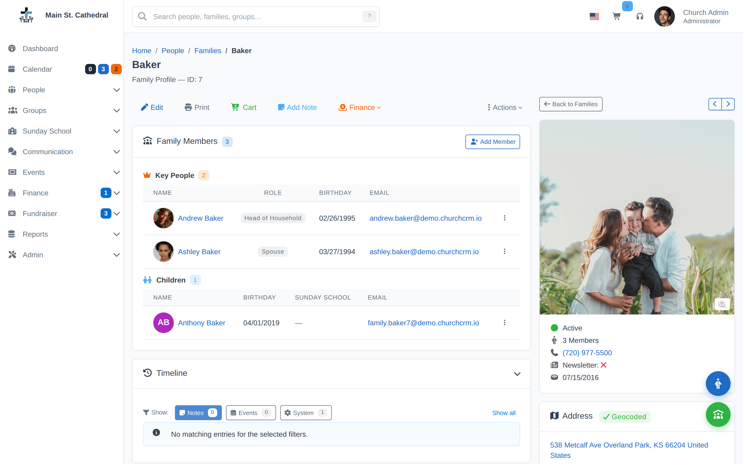Open the Finance dropdown in toolbar
The height and width of the screenshot is (464, 743).
pyautogui.click(x=360, y=107)
